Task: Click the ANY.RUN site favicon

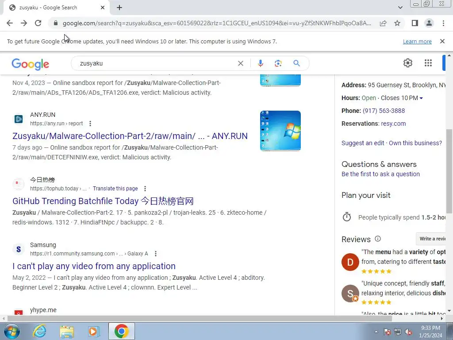Action: pyautogui.click(x=19, y=119)
